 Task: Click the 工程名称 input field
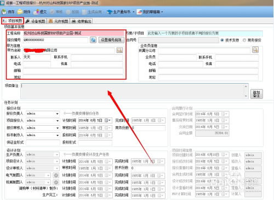click(x=73, y=33)
